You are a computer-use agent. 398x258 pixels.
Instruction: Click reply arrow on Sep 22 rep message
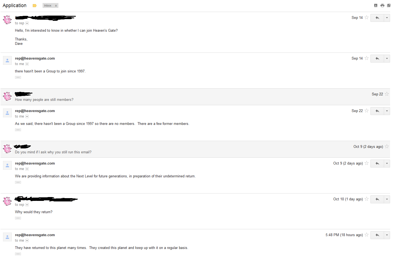[x=377, y=111]
